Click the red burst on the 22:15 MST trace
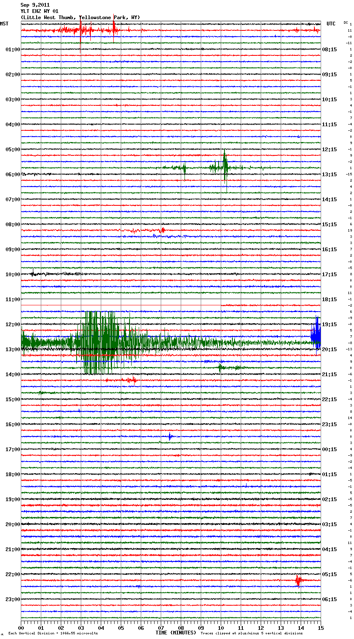The image size is (354, 639). (x=298, y=580)
